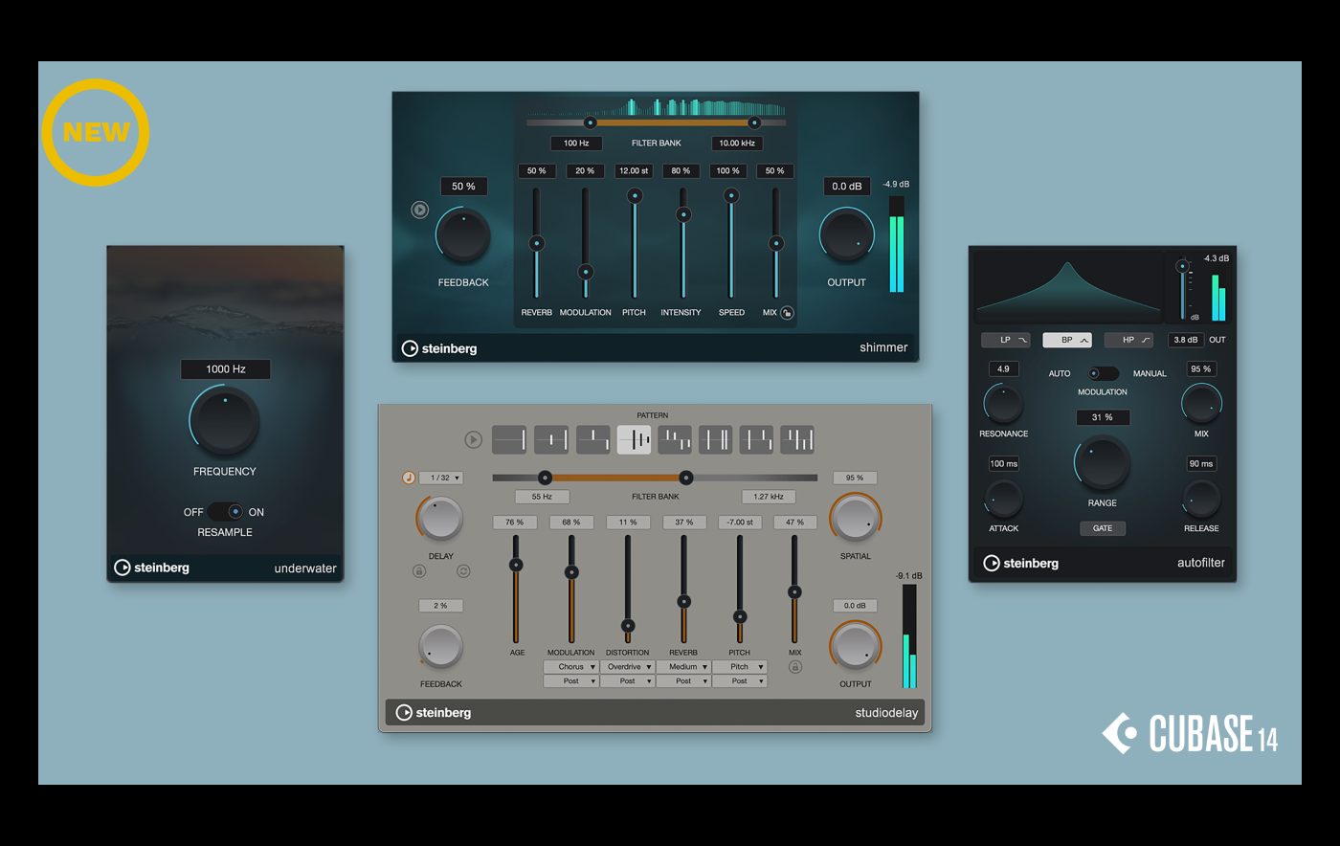Viewport: 1340px width, 846px height.
Task: Toggle the studiodelay Mix lock icon
Action: pos(794,667)
